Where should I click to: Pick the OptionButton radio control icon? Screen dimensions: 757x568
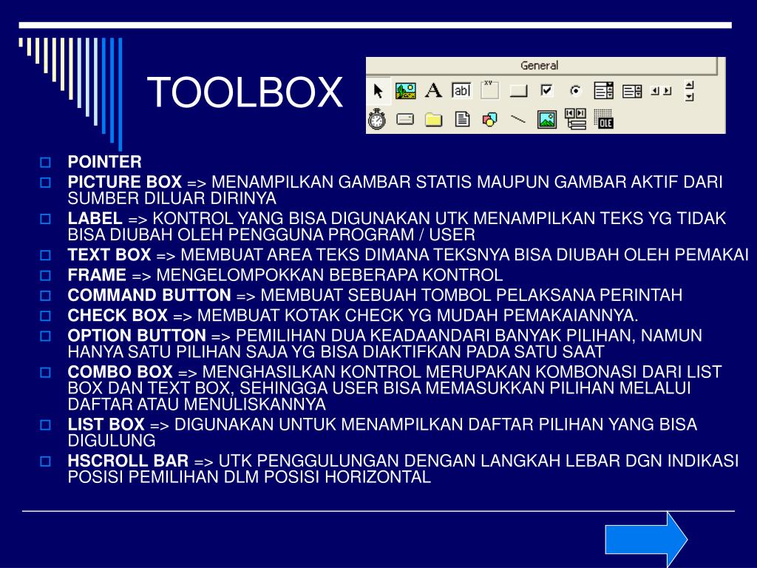click(575, 90)
